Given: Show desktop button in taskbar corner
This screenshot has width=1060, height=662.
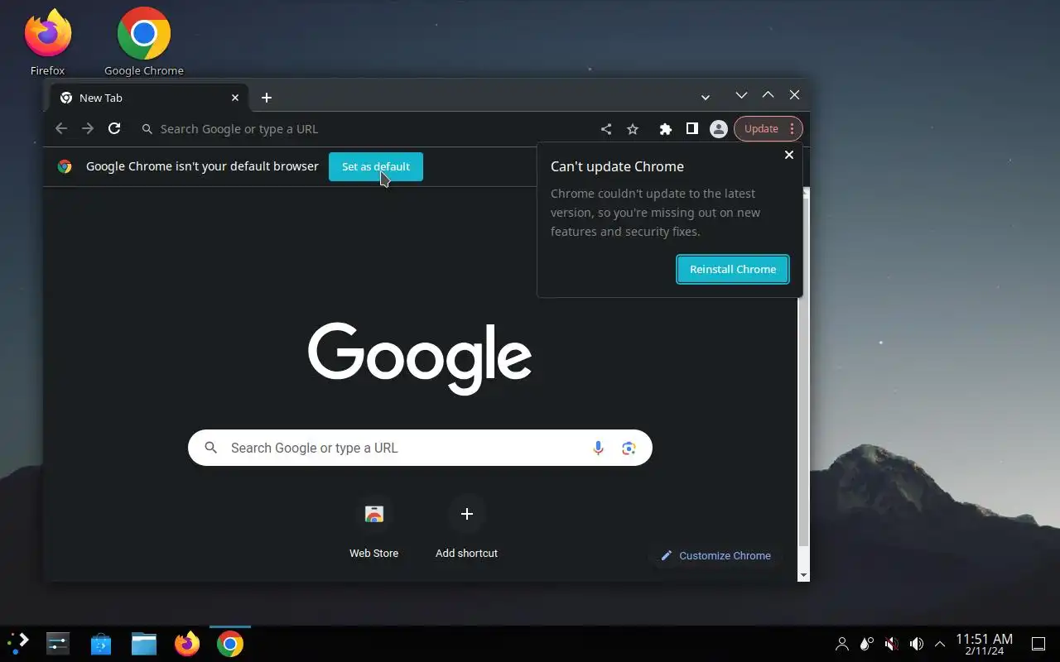Looking at the screenshot, I should coord(1038,644).
